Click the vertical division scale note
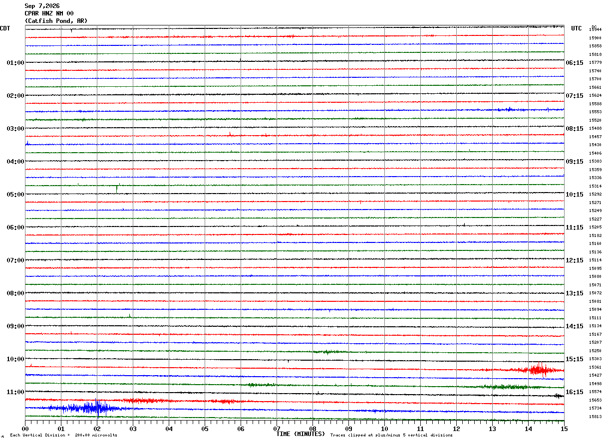The width and height of the screenshot is (604, 442). pyautogui.click(x=63, y=436)
